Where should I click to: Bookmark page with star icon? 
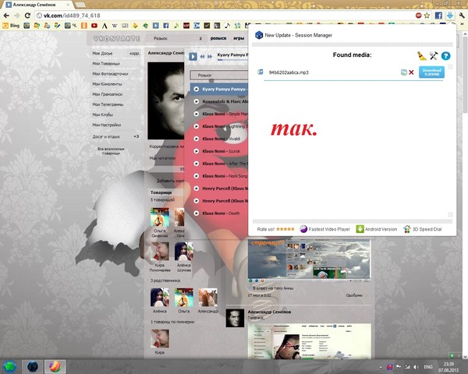click(427, 16)
